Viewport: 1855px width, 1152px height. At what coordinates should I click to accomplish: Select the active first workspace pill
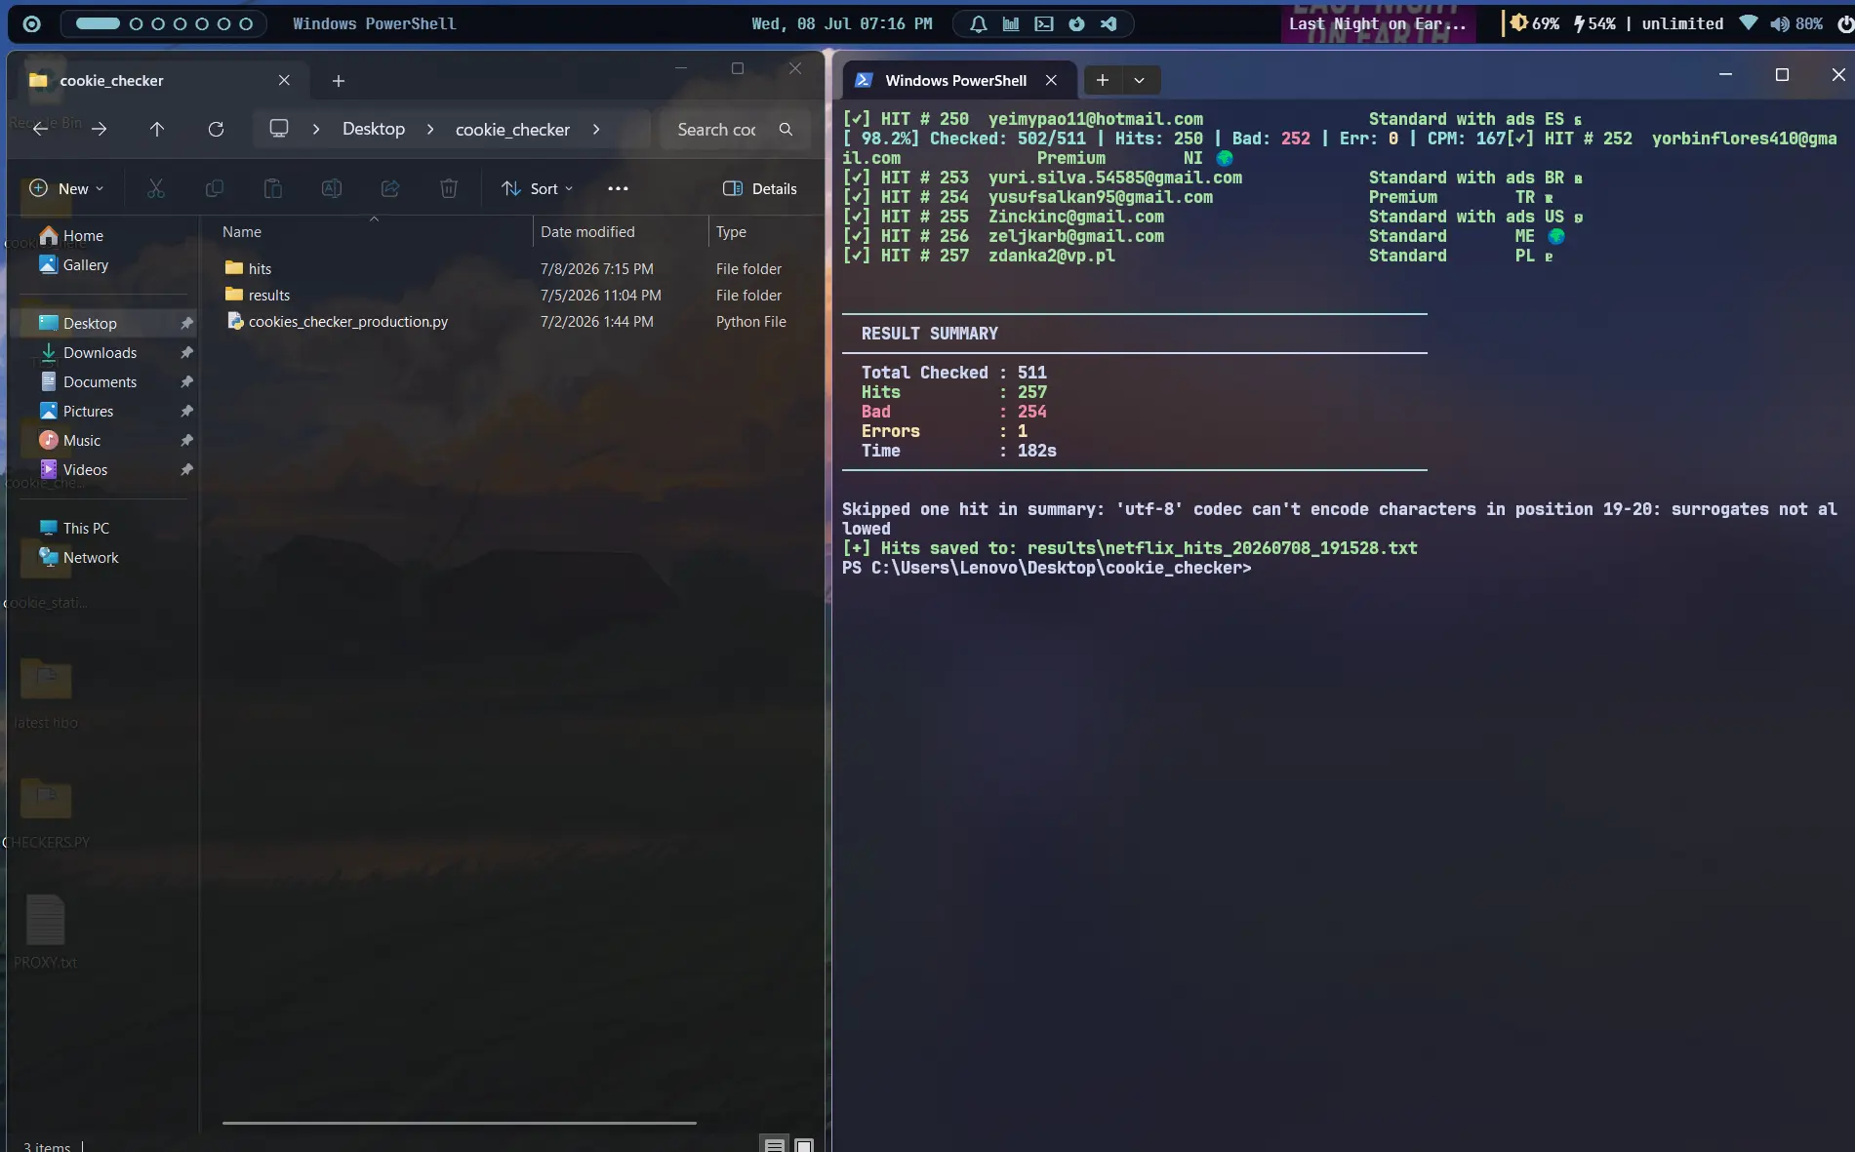pos(99,23)
